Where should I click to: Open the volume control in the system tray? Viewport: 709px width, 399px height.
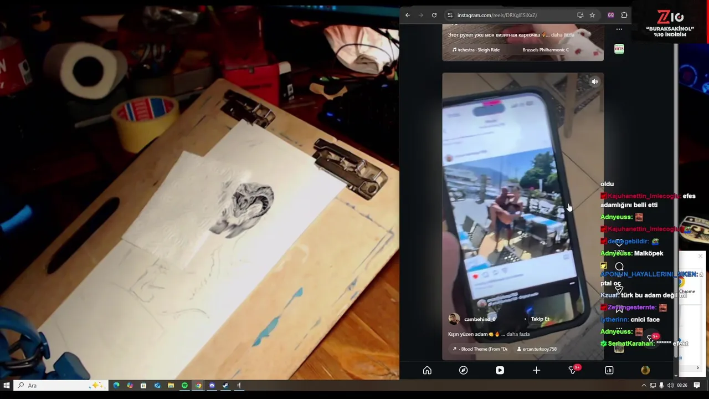670,385
